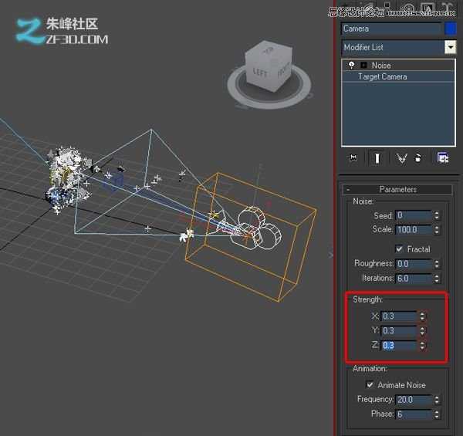This screenshot has height=436, width=463.
Task: Click the Strength Y spinner arrows
Action: click(x=422, y=330)
